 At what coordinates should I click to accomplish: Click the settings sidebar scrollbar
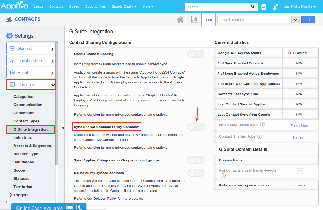(57, 104)
